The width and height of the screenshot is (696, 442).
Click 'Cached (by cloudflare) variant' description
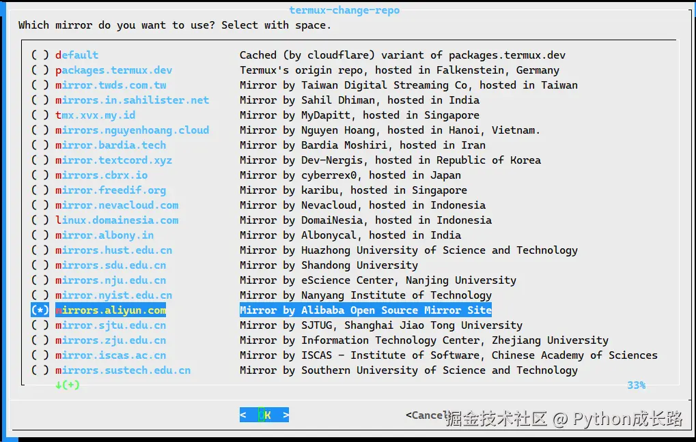[402, 55]
